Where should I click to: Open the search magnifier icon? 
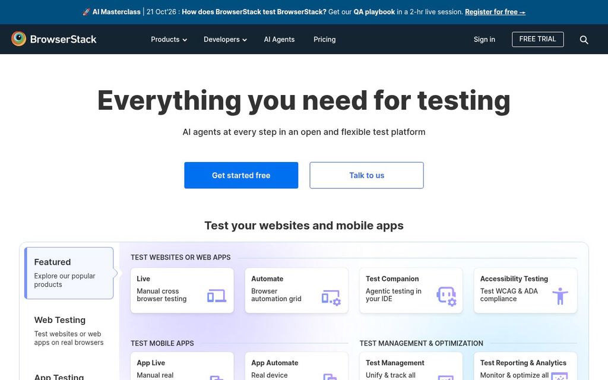point(584,40)
